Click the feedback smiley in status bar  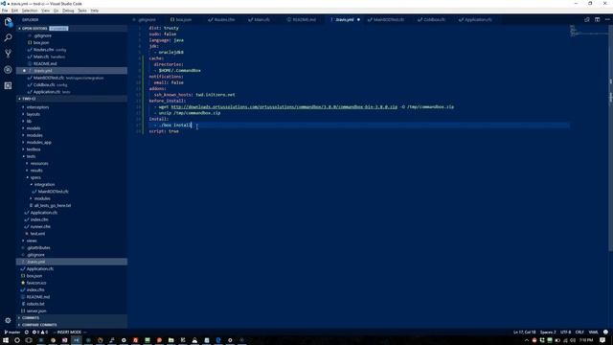click(x=605, y=333)
